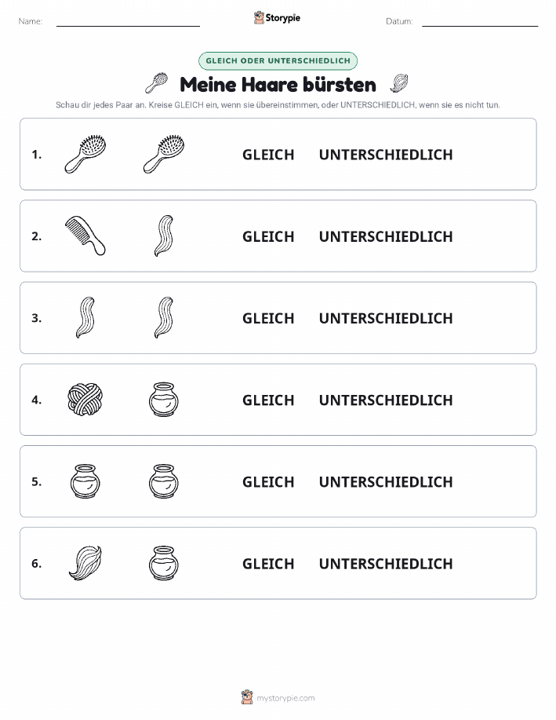This screenshot has width=556, height=720.
Task: Click the wavy hair strand in row 2
Action: [164, 236]
